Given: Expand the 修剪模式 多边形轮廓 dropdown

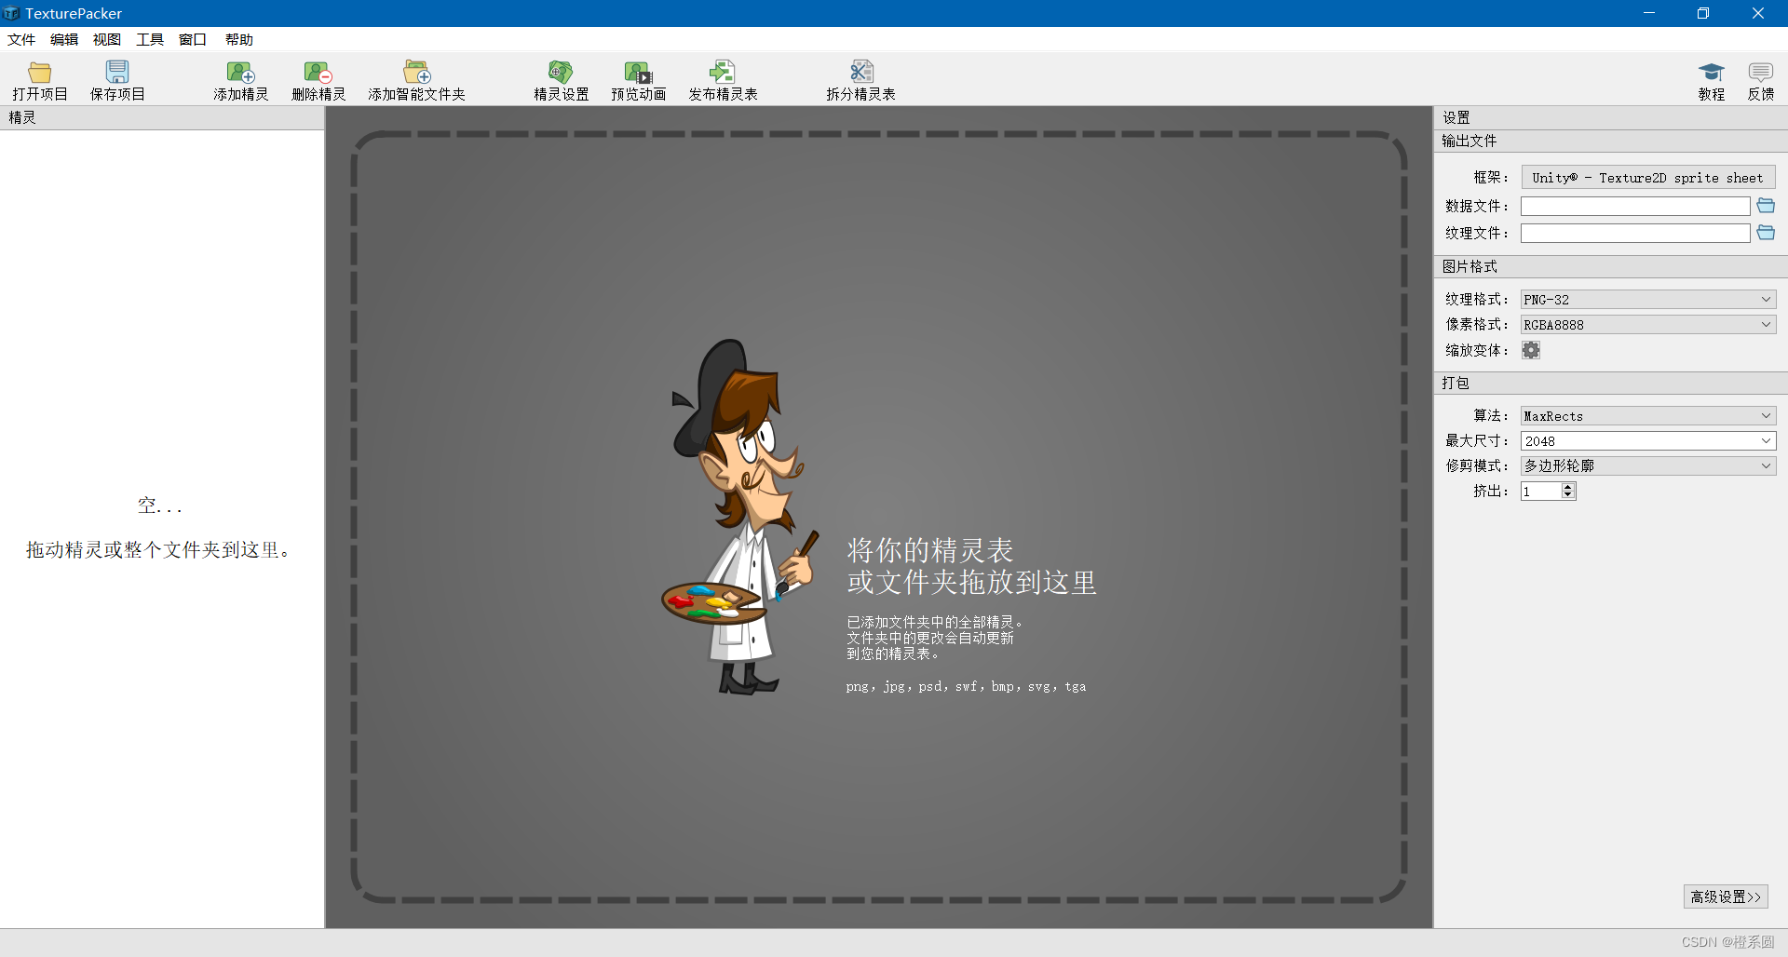Looking at the screenshot, I should coord(1648,465).
